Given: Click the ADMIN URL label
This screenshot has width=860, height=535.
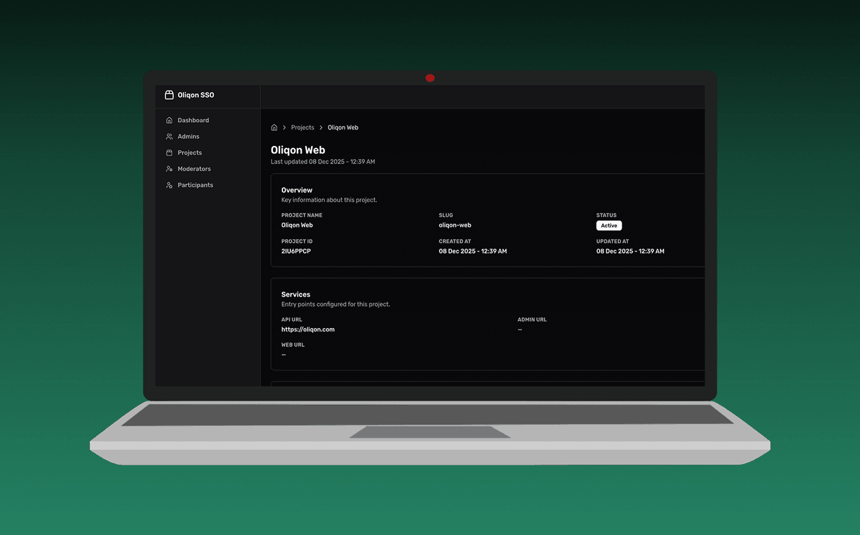Looking at the screenshot, I should pos(532,320).
